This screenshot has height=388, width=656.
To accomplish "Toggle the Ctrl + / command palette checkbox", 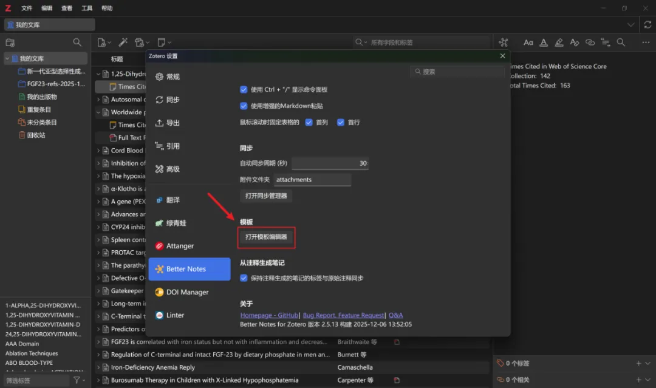I will click(x=244, y=89).
